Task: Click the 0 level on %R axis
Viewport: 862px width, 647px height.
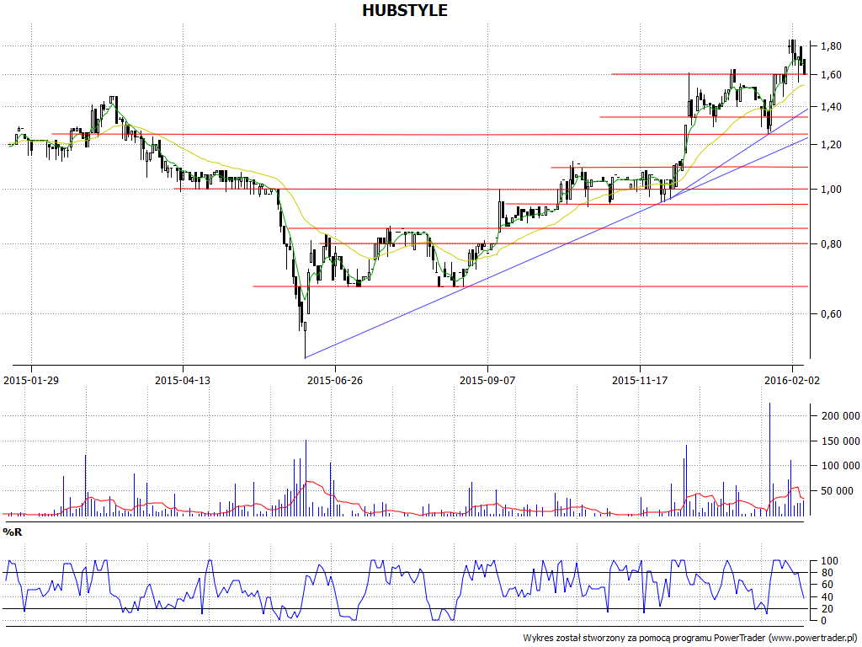Action: coord(823,621)
